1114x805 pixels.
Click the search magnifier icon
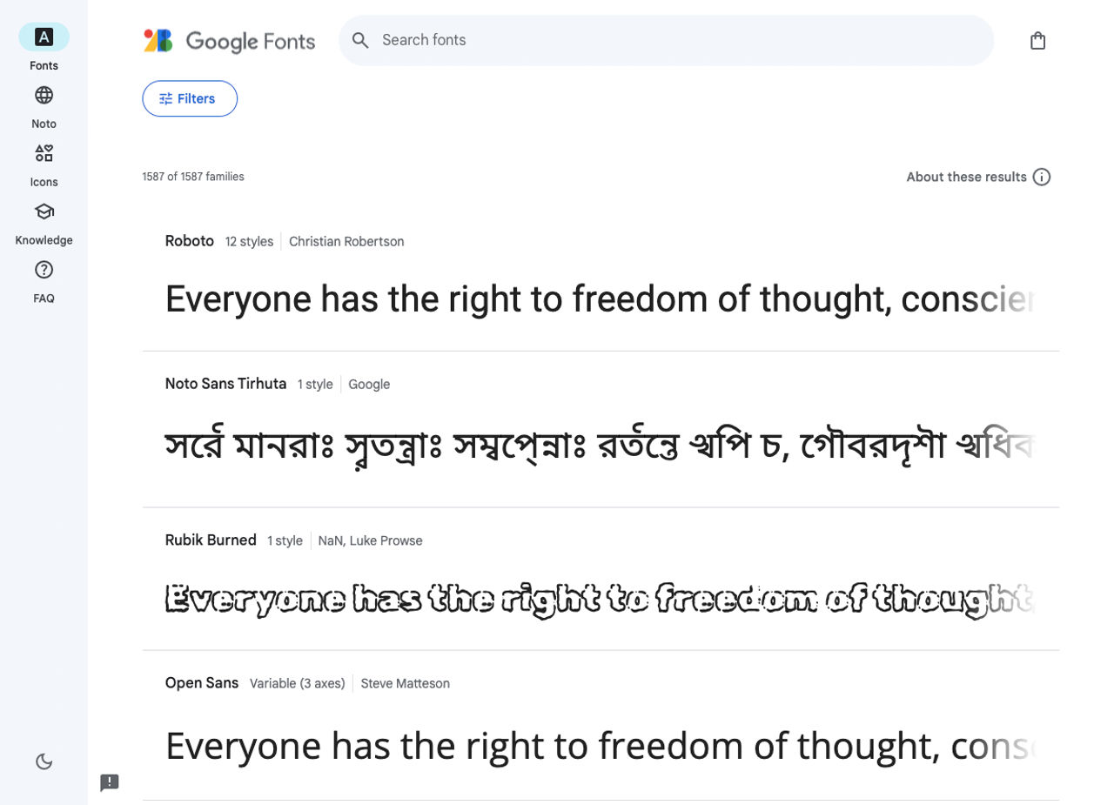pyautogui.click(x=360, y=40)
